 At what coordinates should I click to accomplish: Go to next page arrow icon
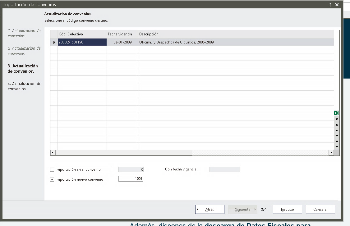tap(337, 142)
